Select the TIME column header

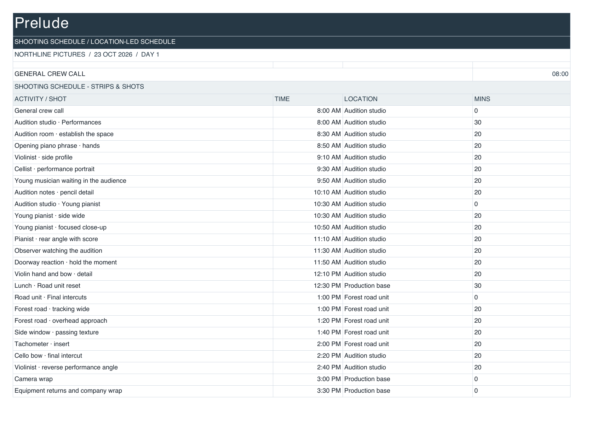pos(308,99)
